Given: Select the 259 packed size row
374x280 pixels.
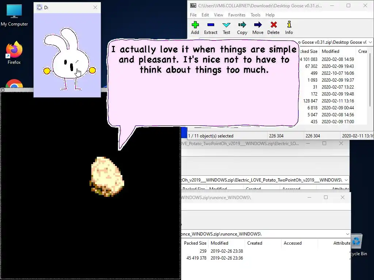Looking at the screenshot, I should click(x=266, y=251).
